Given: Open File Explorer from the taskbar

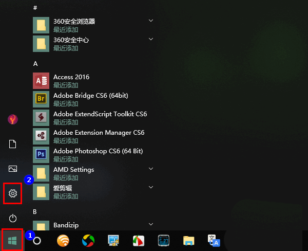Looking at the screenshot, I should (189, 241).
